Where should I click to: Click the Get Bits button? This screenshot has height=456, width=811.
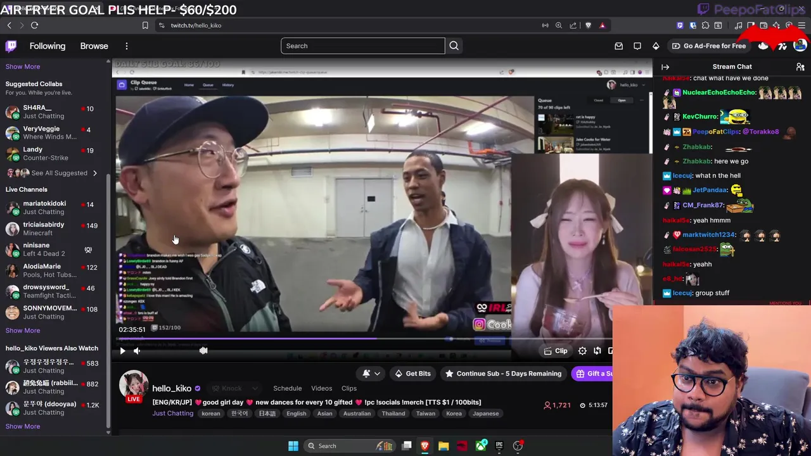coord(412,374)
